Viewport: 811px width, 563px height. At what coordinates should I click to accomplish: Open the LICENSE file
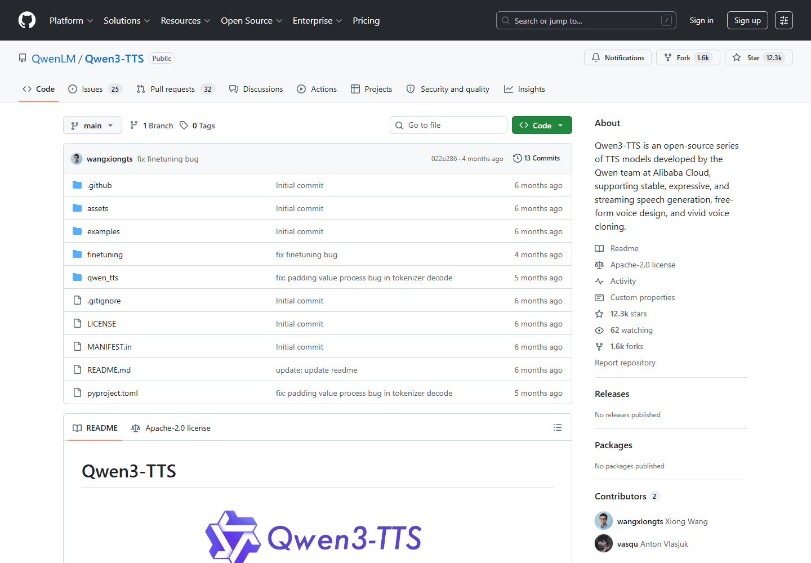point(101,324)
